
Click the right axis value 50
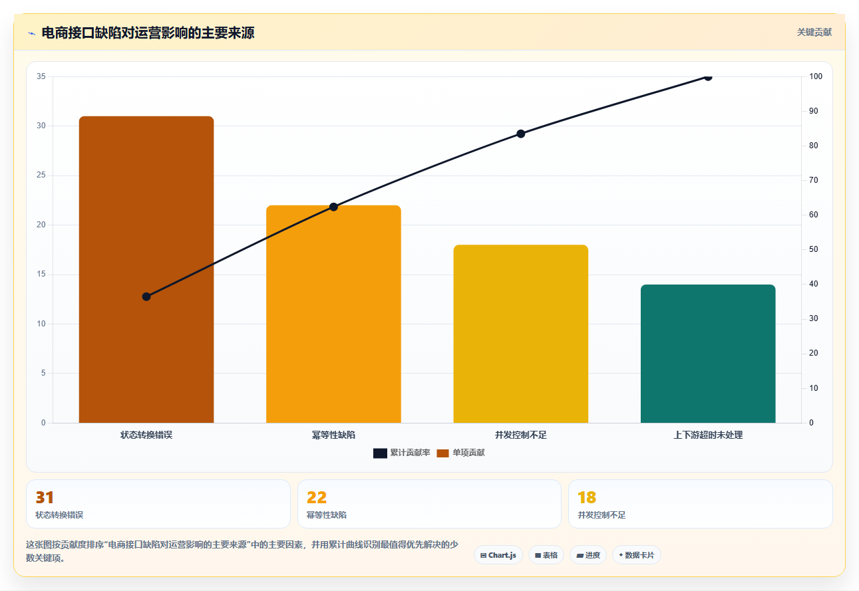tap(814, 249)
